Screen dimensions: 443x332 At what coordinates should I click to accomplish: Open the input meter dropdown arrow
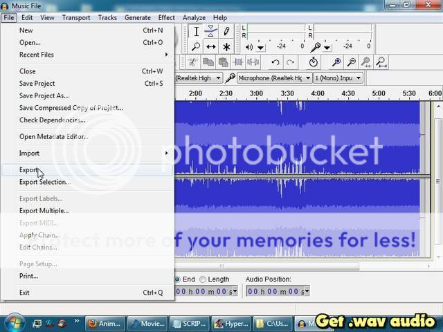pyautogui.click(x=327, y=48)
